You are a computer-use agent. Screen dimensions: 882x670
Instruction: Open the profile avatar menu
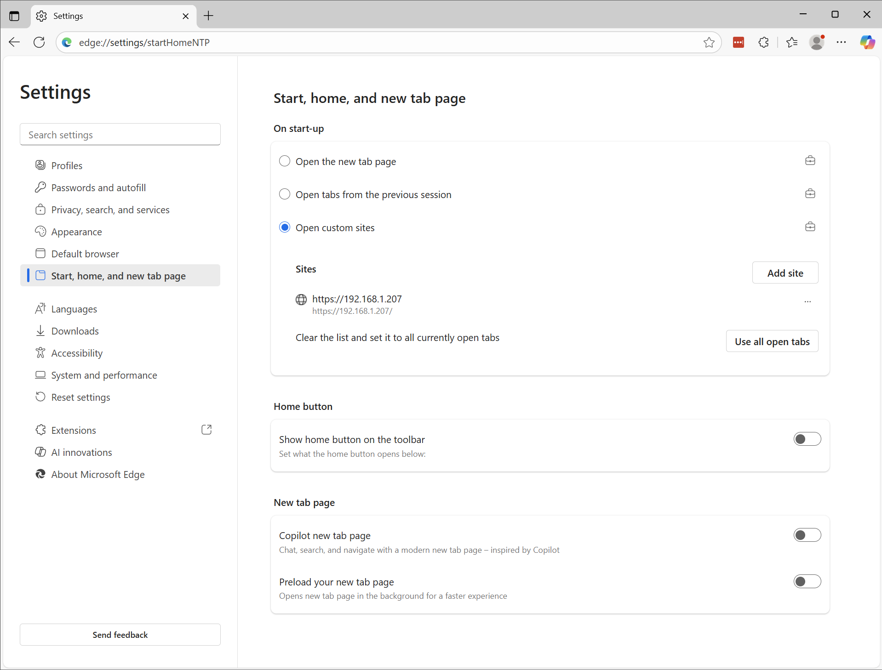817,42
